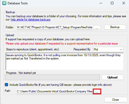Viewport: 129px width, 104px height.
Task: Close the window with the X
Action: click(x=124, y=3)
